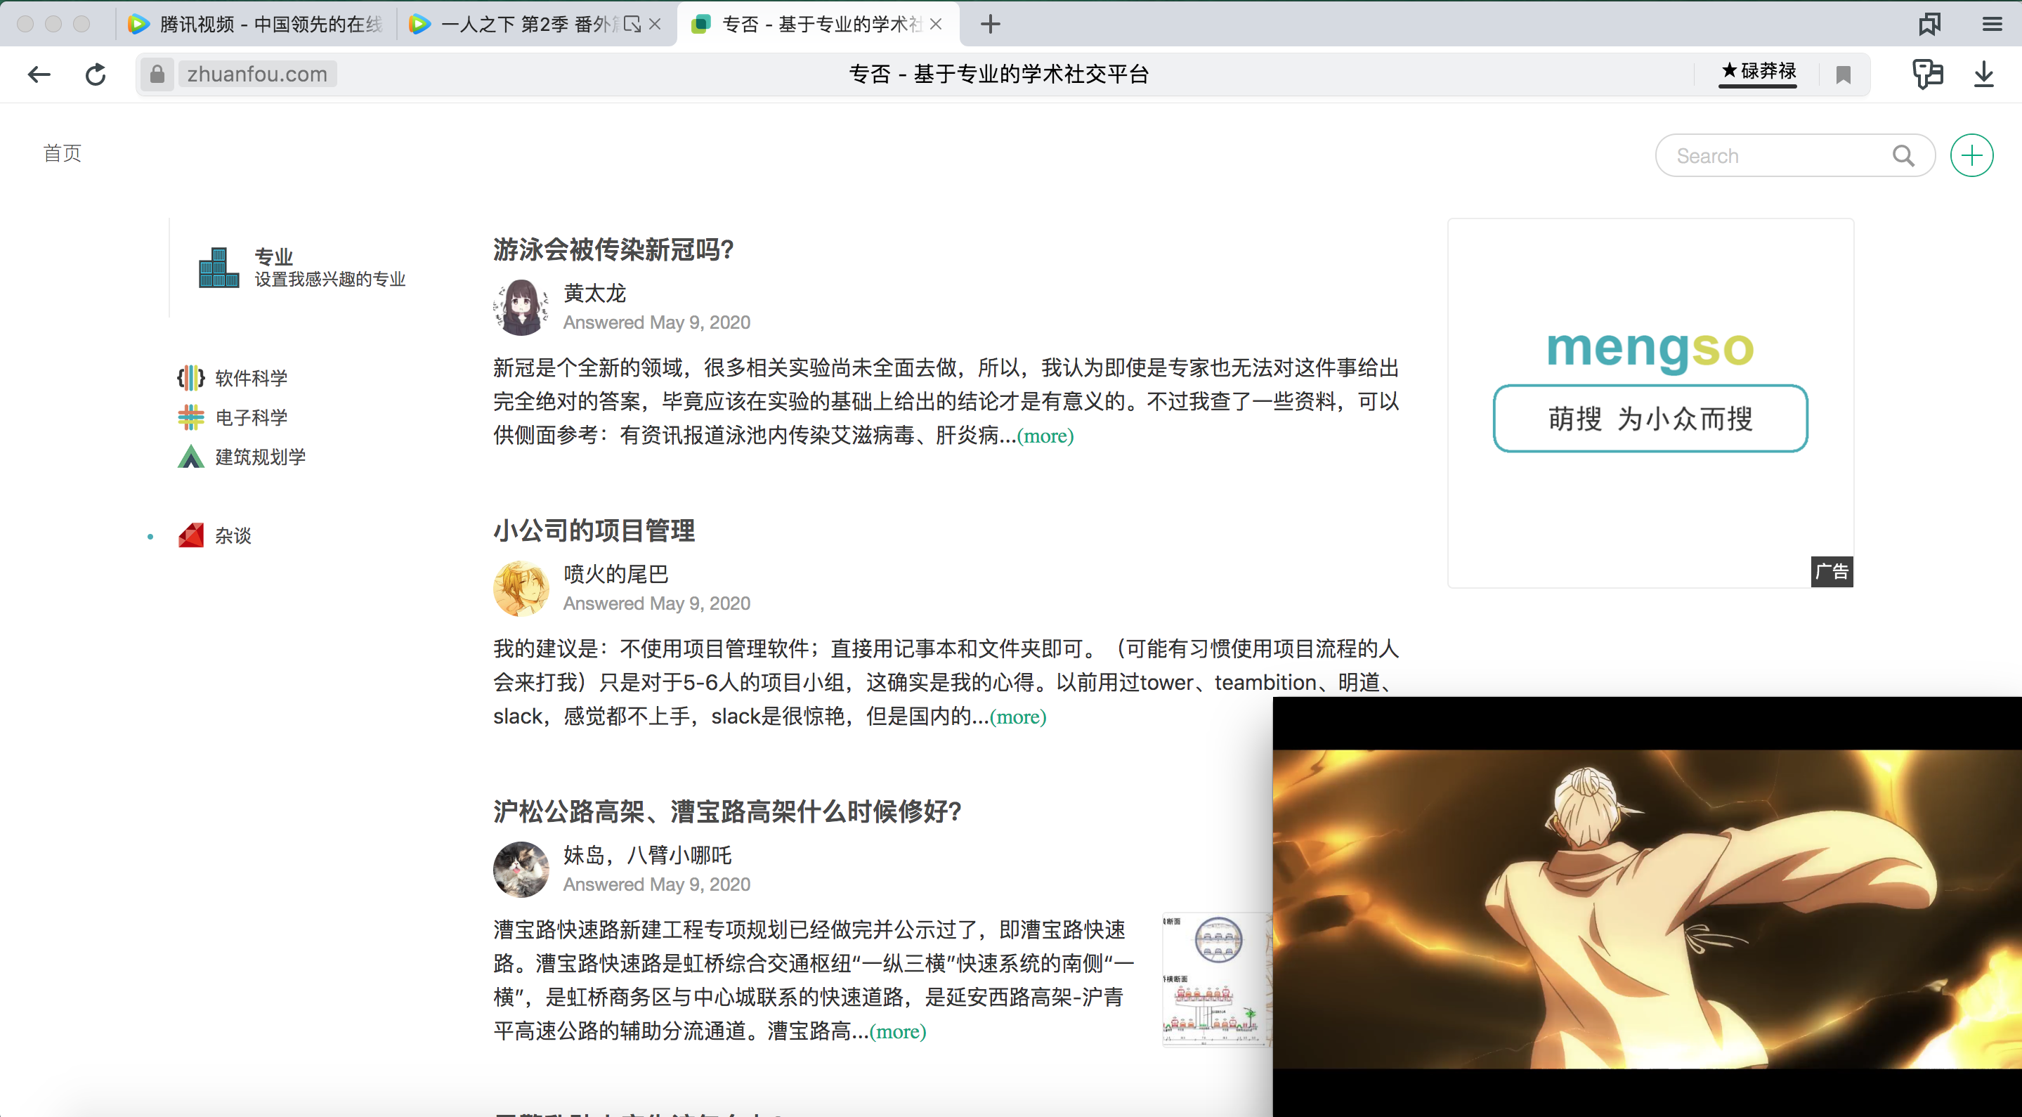
Task: Click the green plus circle button
Action: 1971,155
